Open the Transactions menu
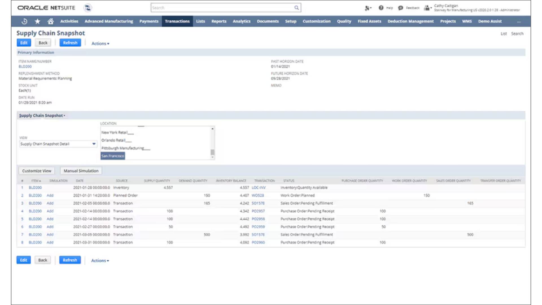The image size is (542, 305). 177,21
